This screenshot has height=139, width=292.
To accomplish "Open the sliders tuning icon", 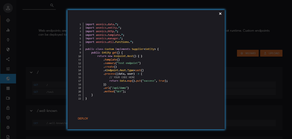I will 8,69.
